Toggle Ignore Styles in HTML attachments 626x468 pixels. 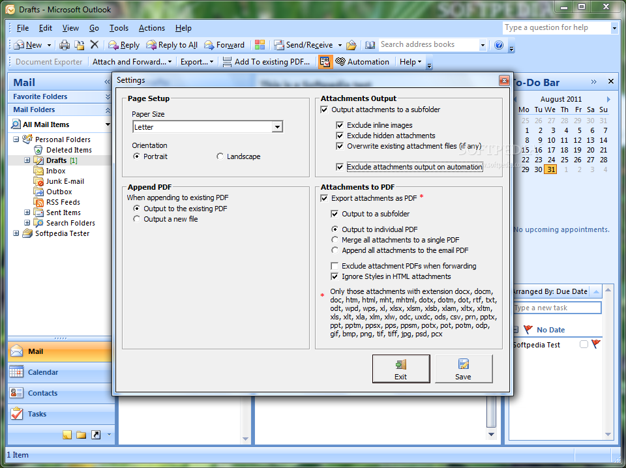point(335,276)
